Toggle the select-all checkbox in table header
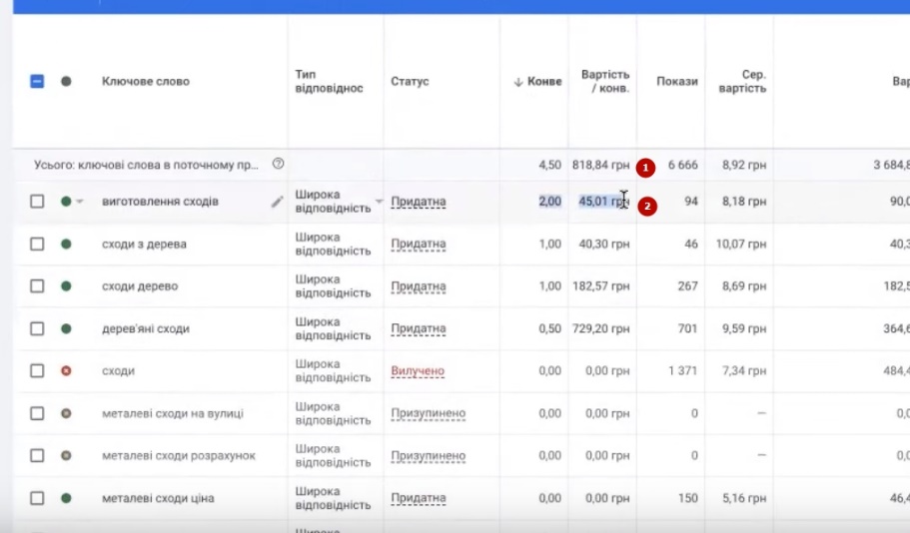The height and width of the screenshot is (533, 910). point(37,82)
